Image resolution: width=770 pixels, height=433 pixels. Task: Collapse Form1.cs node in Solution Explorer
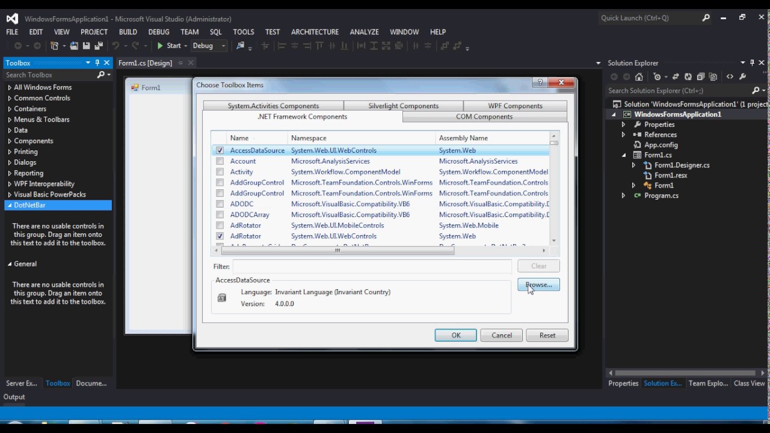(x=623, y=155)
